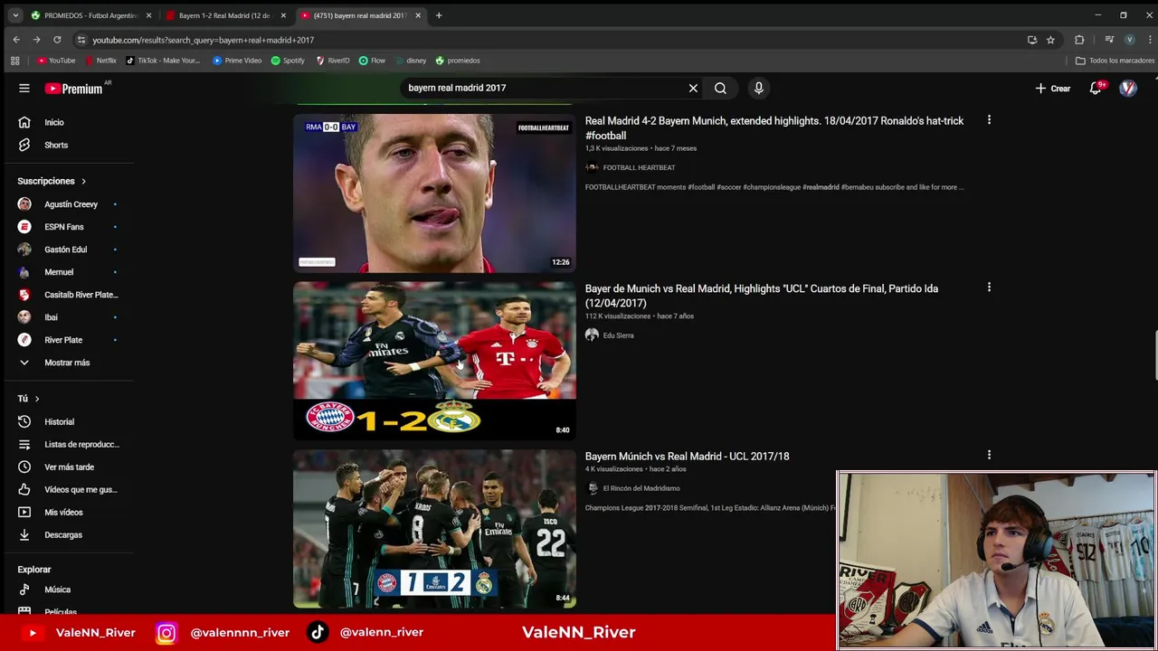Image resolution: width=1158 pixels, height=651 pixels.
Task: Open the YouTube guide hamburger menu
Action: click(x=24, y=88)
